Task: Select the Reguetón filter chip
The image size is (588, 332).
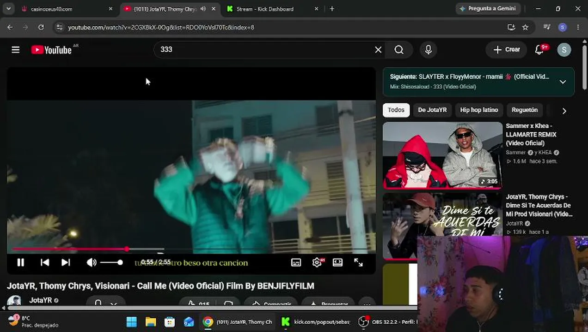Action: click(x=525, y=110)
